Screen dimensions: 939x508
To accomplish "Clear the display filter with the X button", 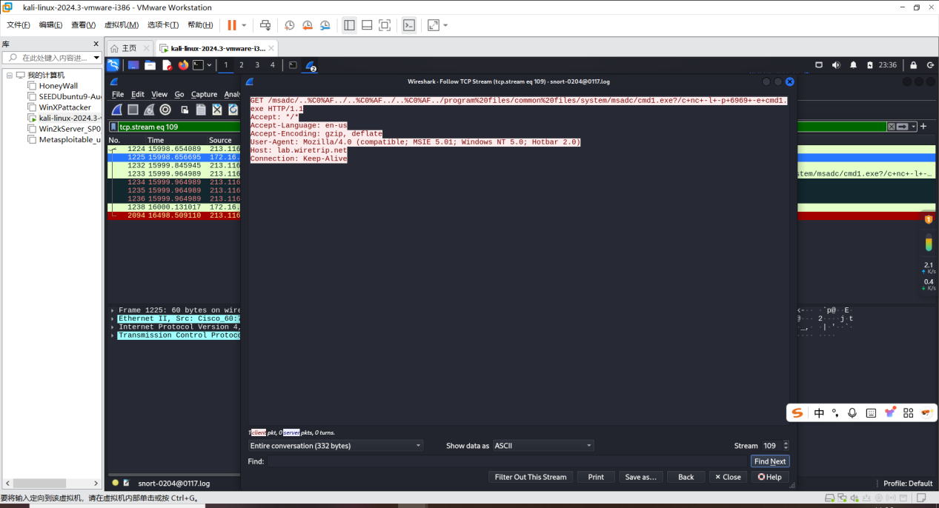I will click(892, 127).
